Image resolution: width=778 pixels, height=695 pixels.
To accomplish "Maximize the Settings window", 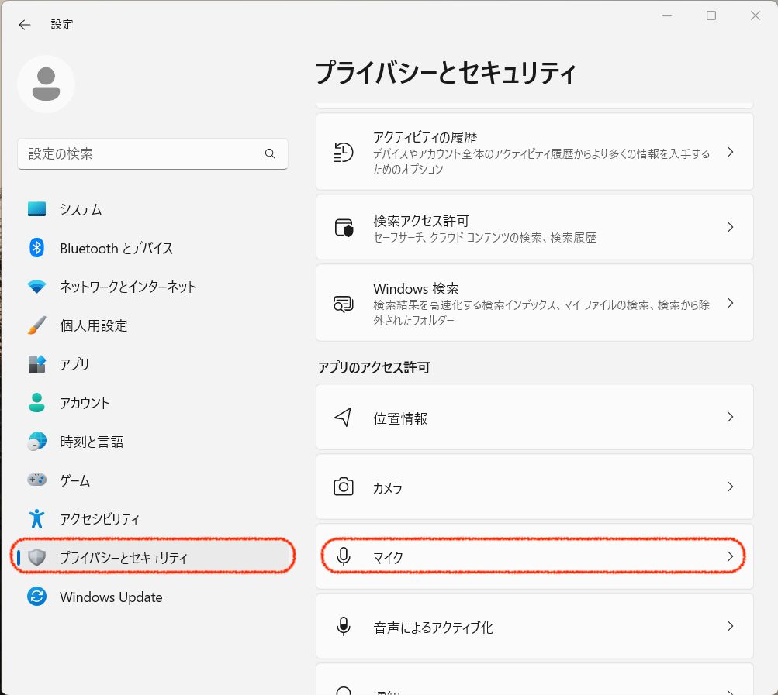I will click(x=711, y=15).
